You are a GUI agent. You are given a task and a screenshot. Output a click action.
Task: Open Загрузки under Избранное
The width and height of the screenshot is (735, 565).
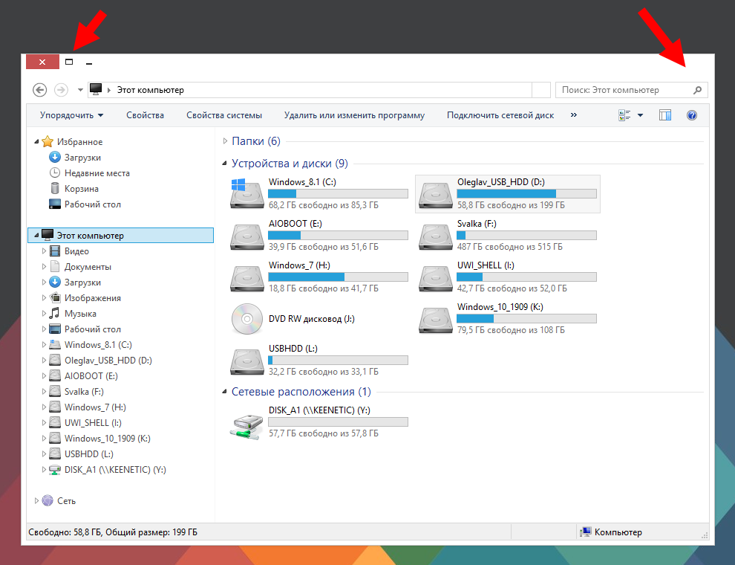click(82, 157)
